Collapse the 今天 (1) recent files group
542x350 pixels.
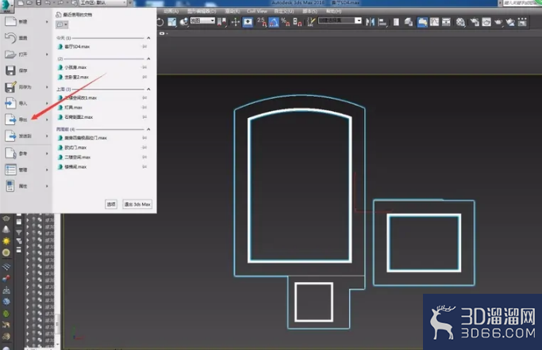coord(148,38)
